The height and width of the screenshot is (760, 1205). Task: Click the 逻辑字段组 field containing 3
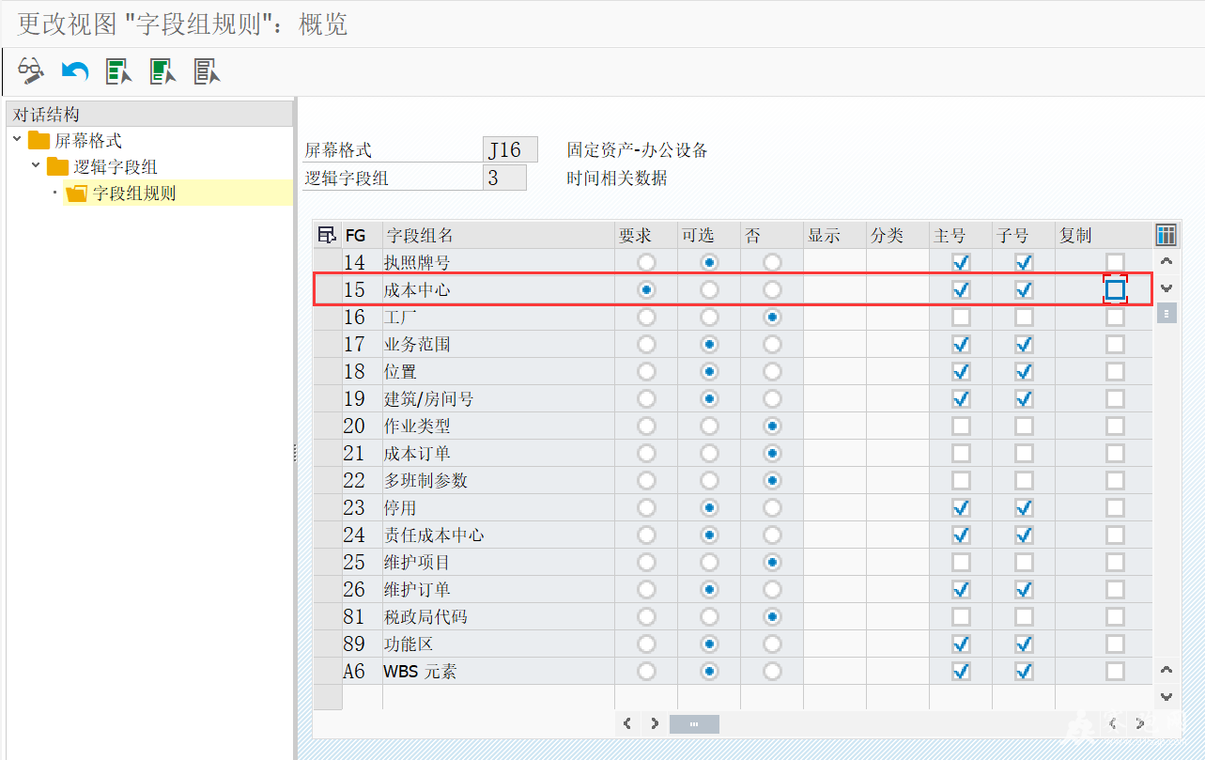tap(504, 178)
